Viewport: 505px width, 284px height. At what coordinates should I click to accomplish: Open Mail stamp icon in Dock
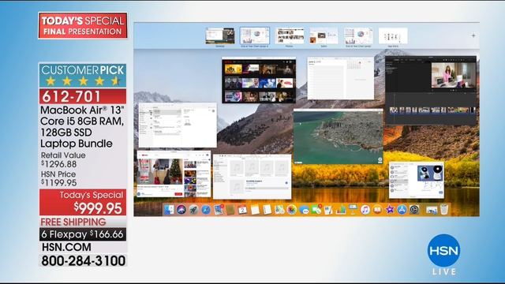[x=219, y=210]
